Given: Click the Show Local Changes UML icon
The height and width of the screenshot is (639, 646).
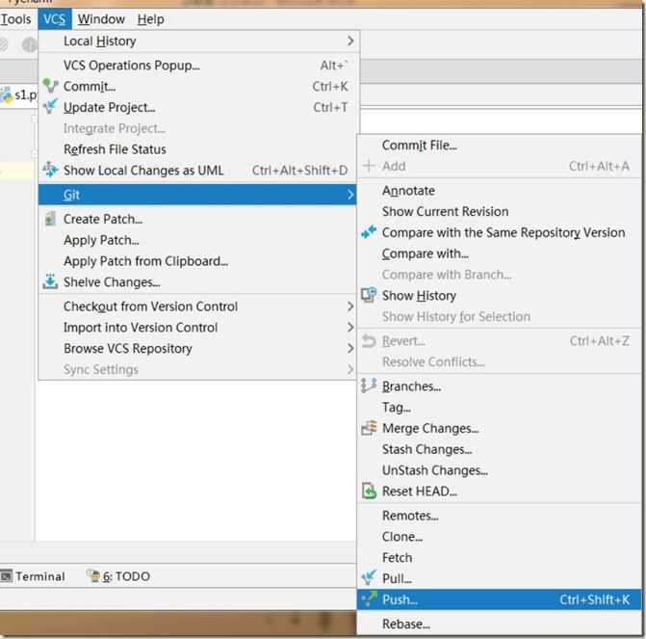Looking at the screenshot, I should click(x=50, y=170).
